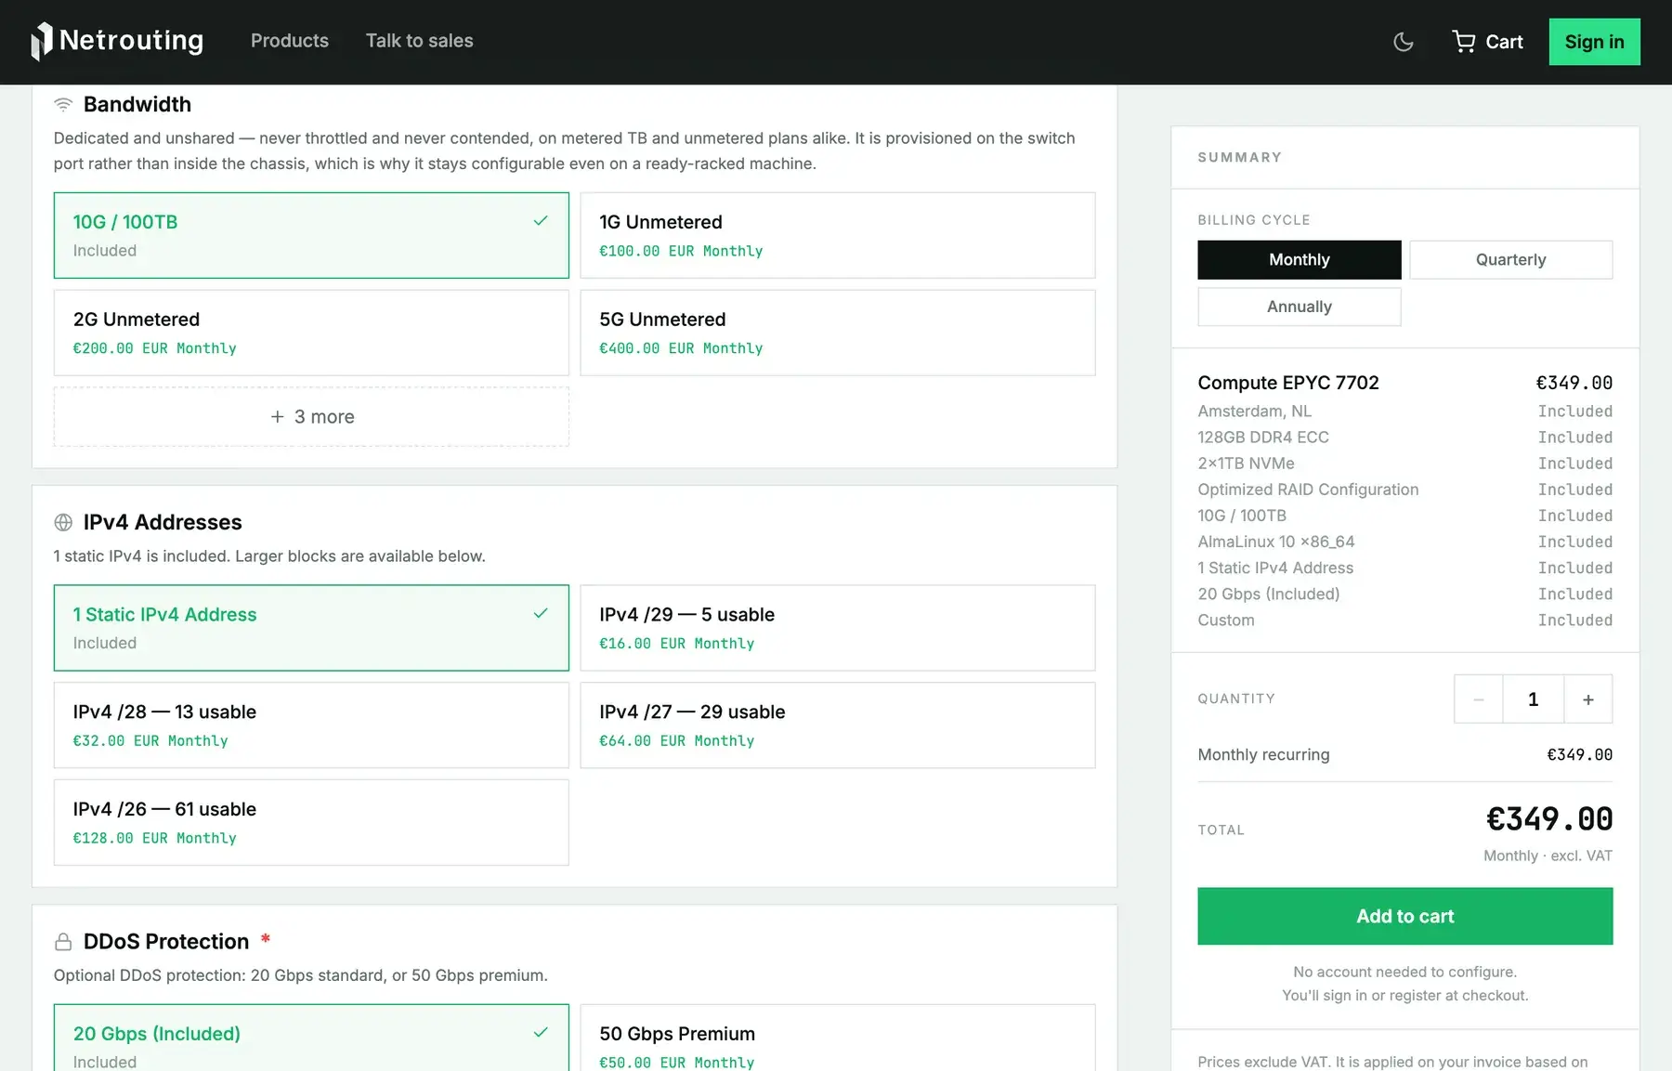
Task: Switch billing cycle to Monthly
Action: [x=1300, y=260]
